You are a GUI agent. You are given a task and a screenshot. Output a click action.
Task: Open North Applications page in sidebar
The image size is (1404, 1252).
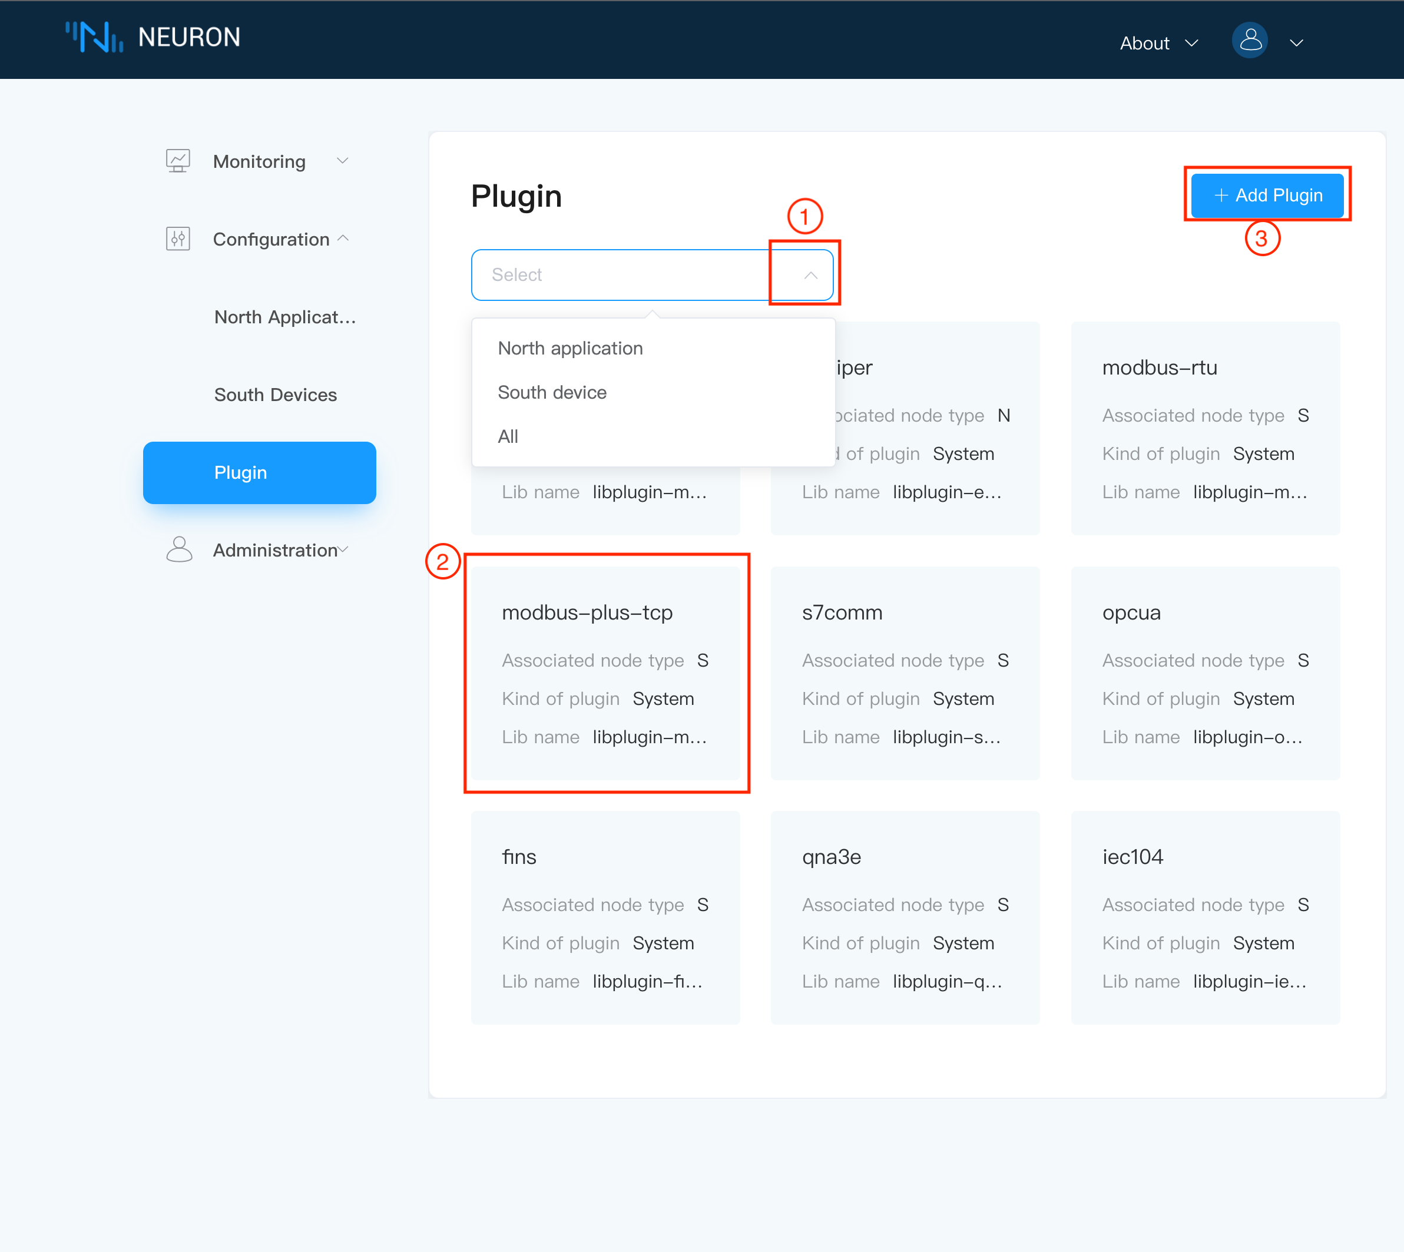[285, 317]
